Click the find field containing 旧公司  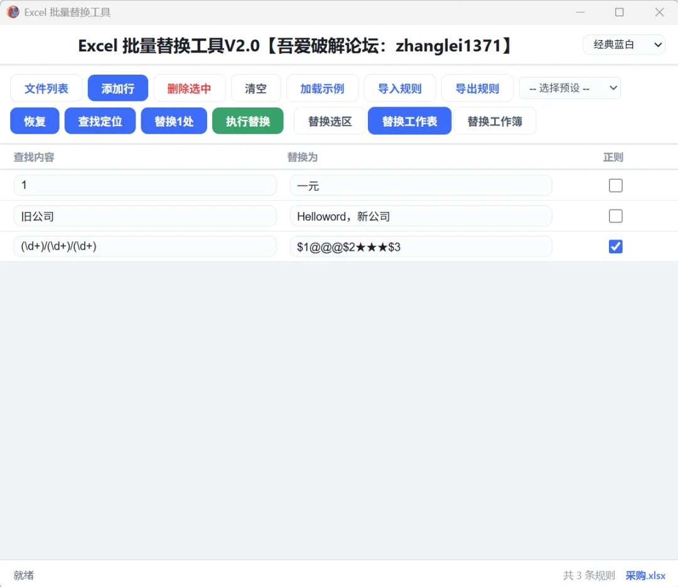tap(145, 216)
